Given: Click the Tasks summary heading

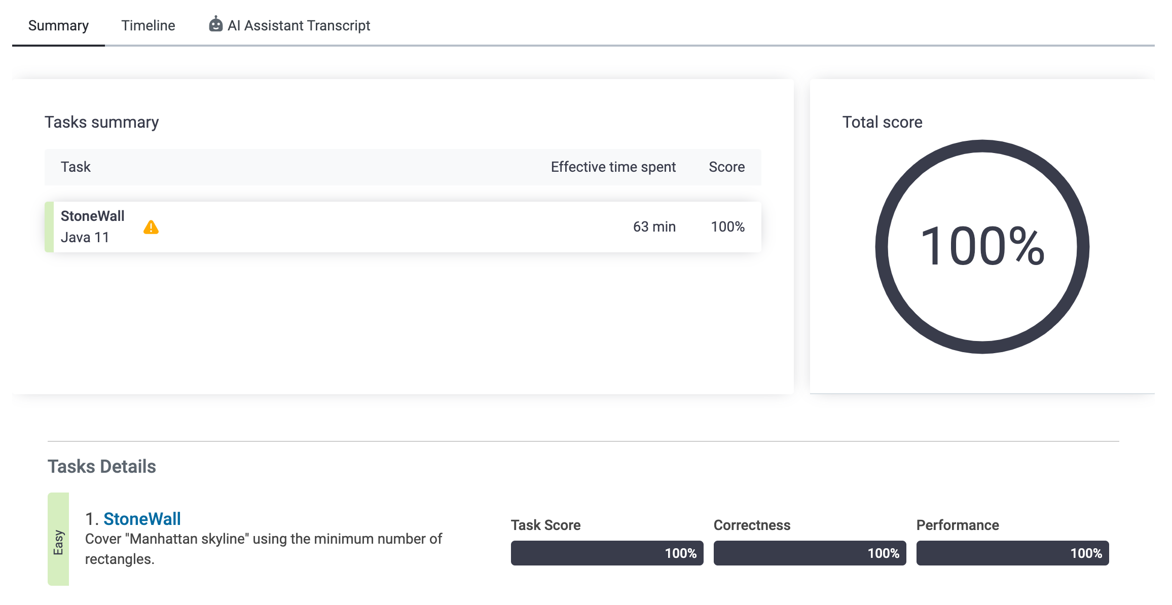Looking at the screenshot, I should 102,122.
